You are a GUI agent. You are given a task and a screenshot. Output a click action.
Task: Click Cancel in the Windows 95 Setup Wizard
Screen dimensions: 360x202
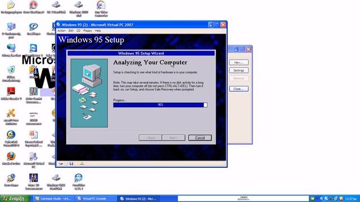point(200,137)
